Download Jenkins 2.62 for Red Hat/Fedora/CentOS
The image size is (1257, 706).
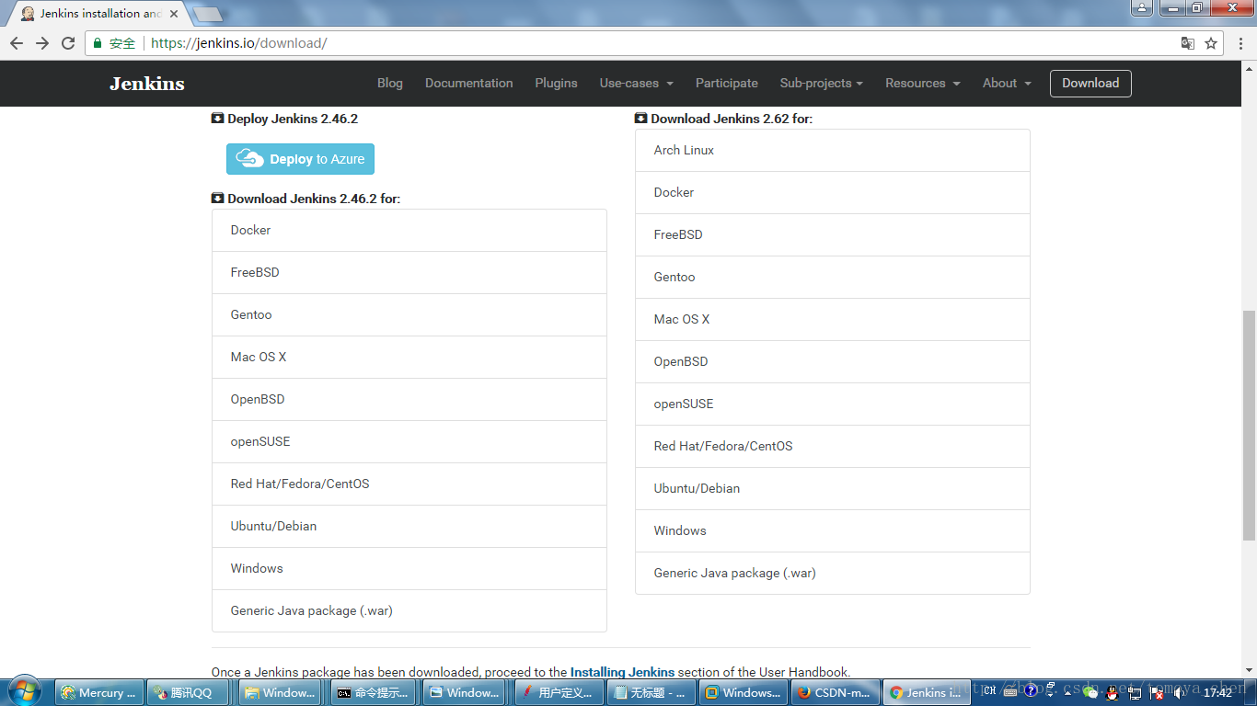833,447
